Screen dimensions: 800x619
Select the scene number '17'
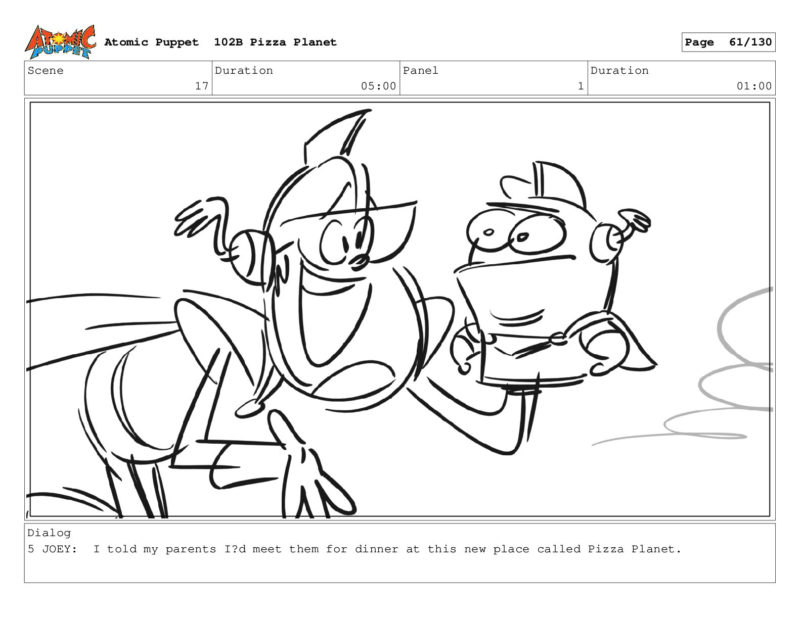pyautogui.click(x=202, y=86)
